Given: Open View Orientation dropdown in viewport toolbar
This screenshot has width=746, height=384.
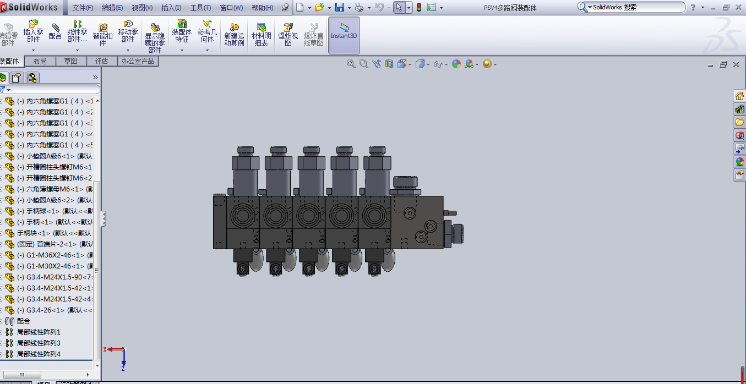Looking at the screenshot, I should [x=404, y=64].
